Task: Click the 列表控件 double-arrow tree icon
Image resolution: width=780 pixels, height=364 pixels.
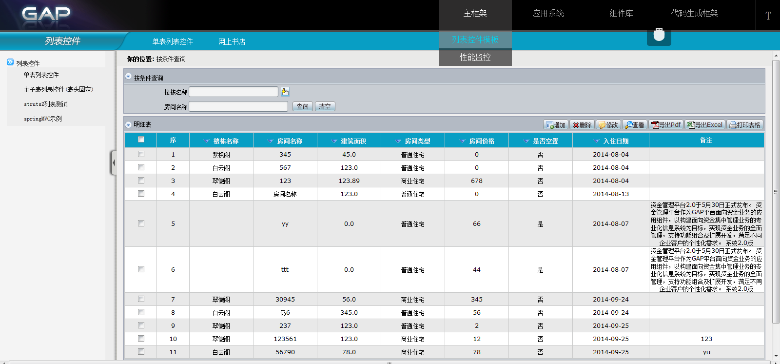Action: (x=10, y=62)
